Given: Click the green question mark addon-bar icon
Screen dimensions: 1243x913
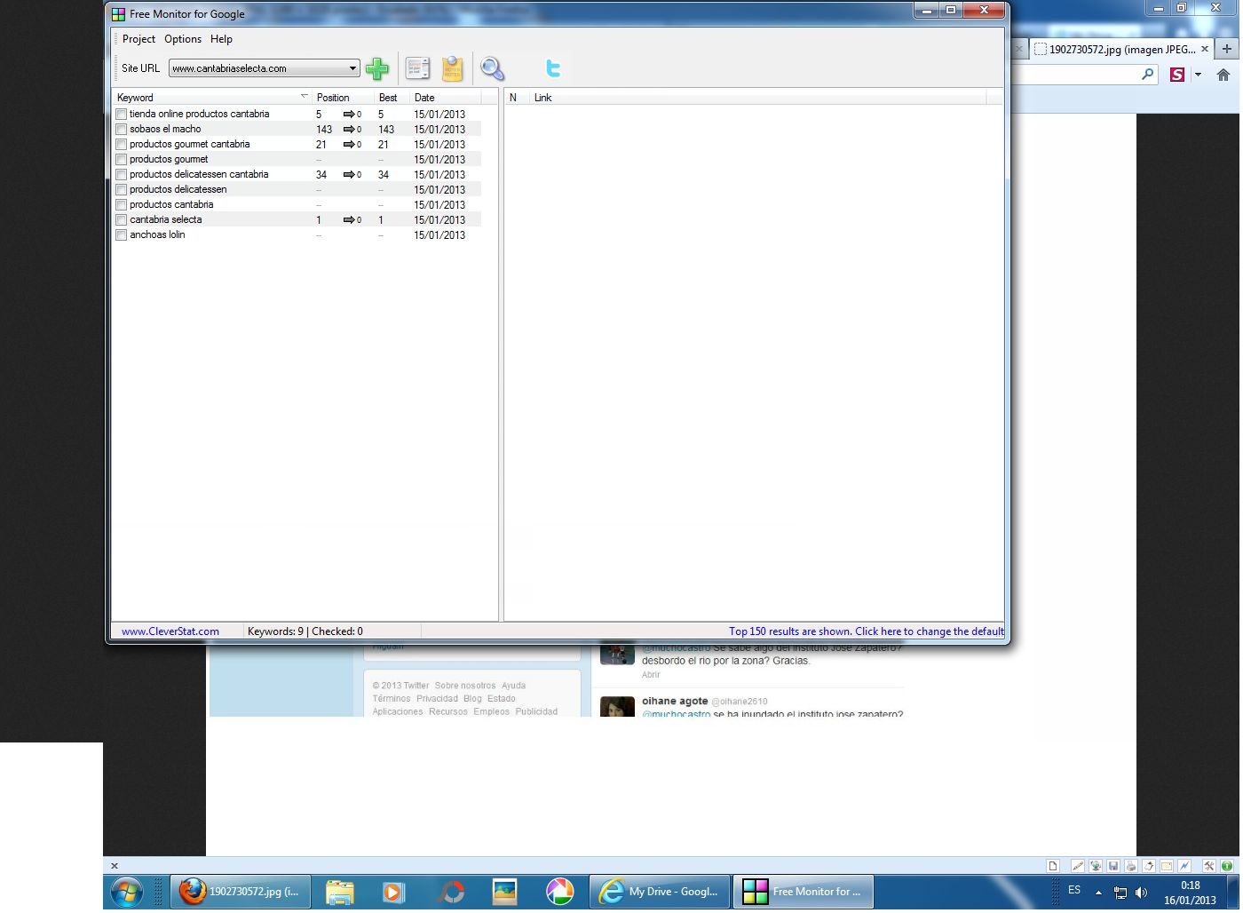Looking at the screenshot, I should 1227,866.
